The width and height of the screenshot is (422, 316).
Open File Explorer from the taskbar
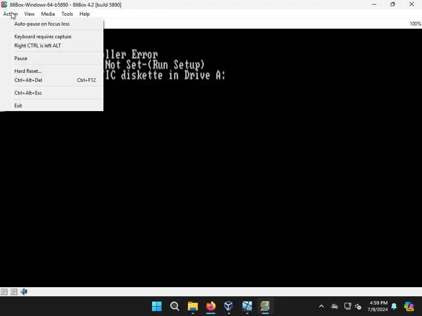click(193, 306)
